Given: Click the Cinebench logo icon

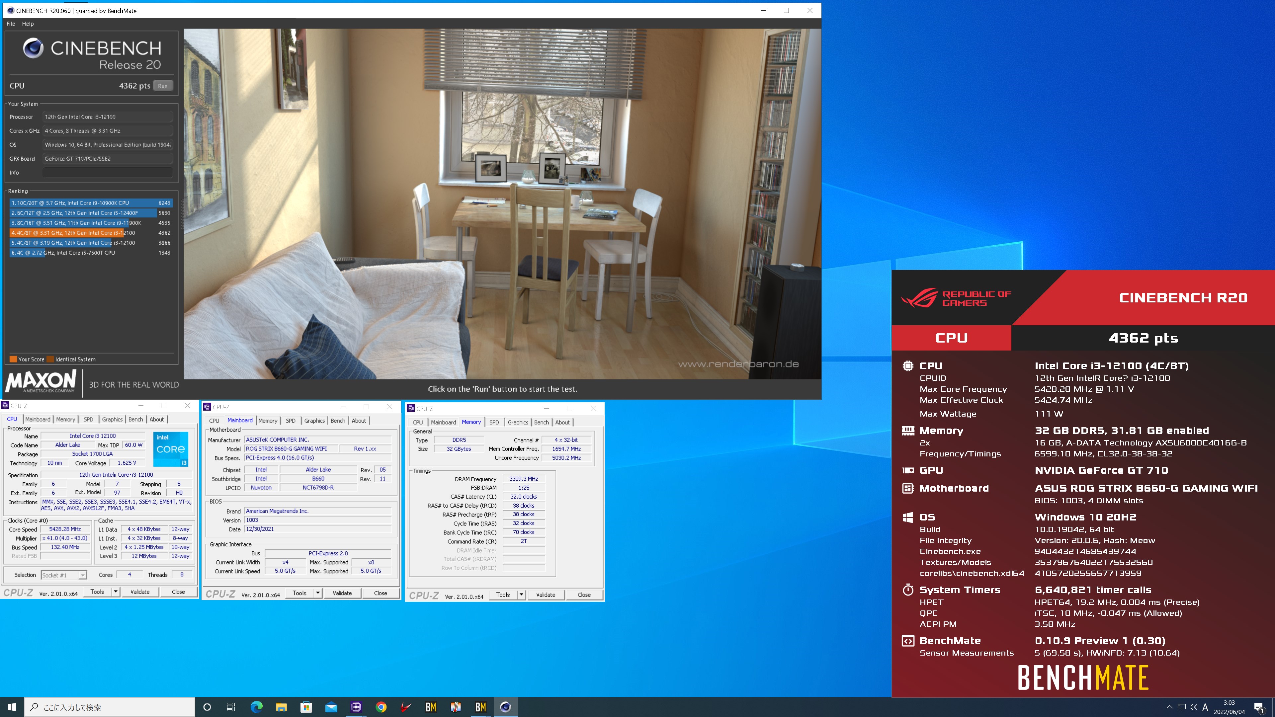Looking at the screenshot, I should click(33, 48).
